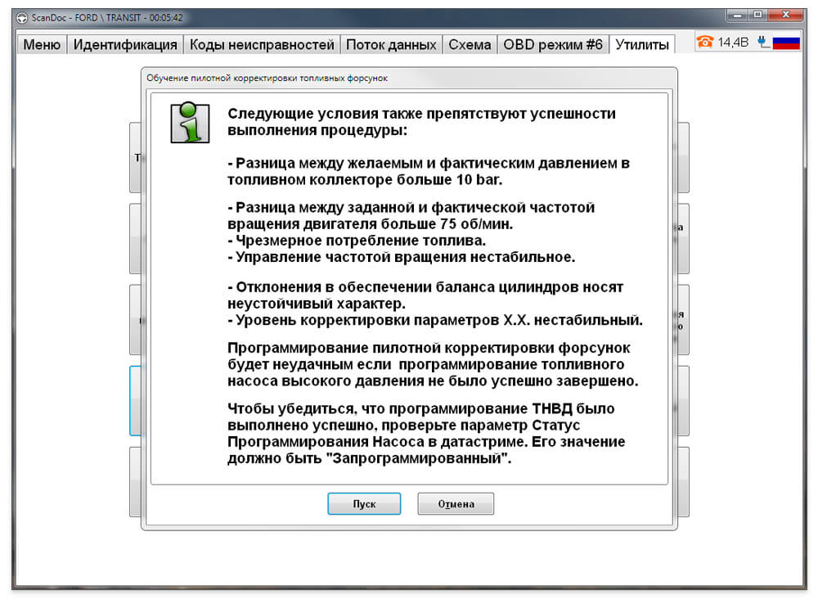Open the Коды неисправностей tab
The width and height of the screenshot is (818, 604).
[x=262, y=44]
